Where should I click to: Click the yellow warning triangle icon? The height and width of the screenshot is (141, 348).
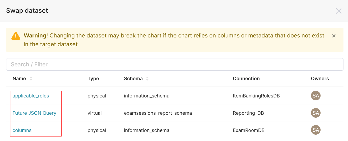point(16,36)
